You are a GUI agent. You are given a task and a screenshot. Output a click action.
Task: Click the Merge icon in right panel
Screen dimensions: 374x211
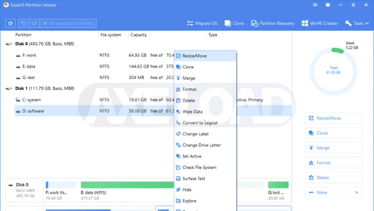coord(311,148)
